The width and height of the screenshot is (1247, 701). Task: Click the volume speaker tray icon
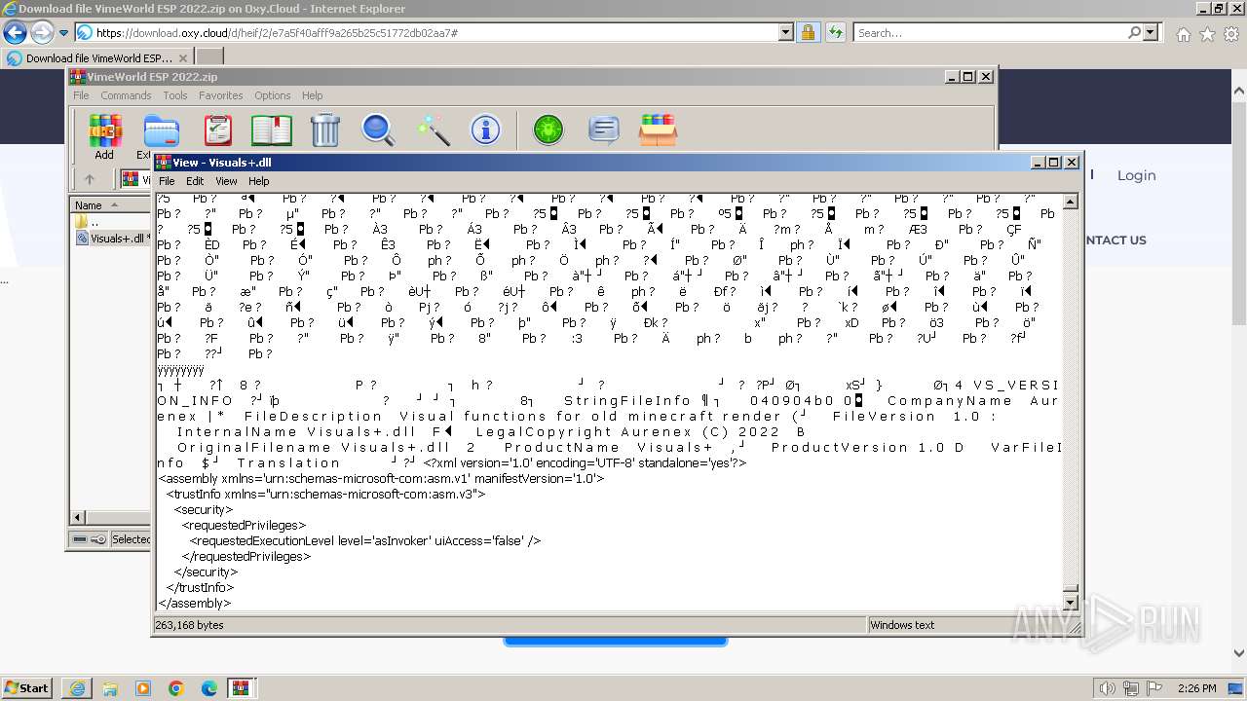[x=1107, y=688]
